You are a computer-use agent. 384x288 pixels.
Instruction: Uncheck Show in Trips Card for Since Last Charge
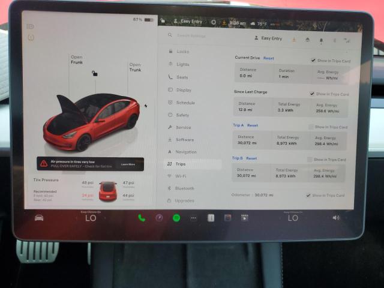(x=312, y=94)
